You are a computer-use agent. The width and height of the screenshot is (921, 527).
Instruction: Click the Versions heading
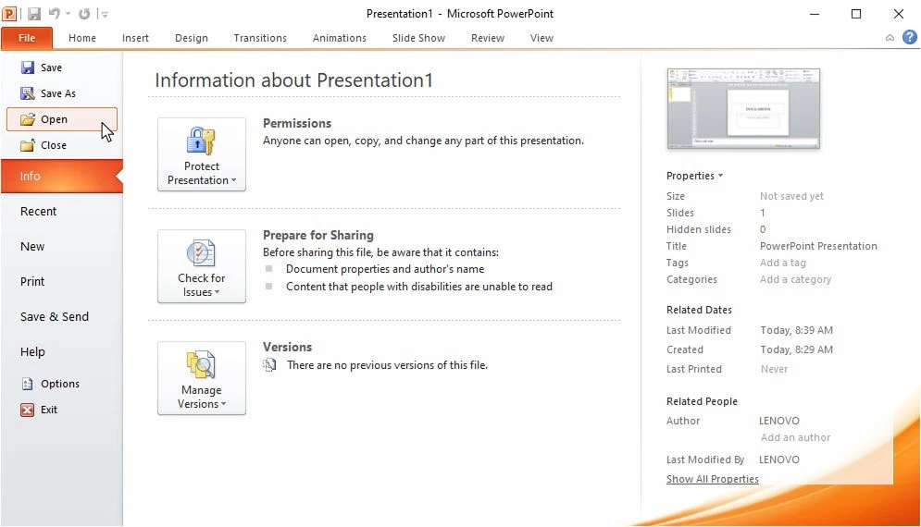287,347
